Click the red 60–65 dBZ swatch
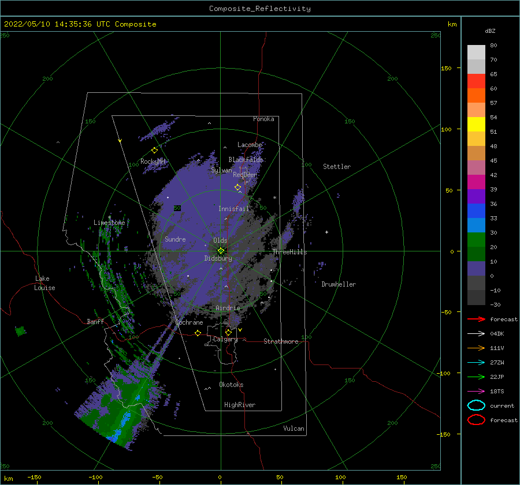Image resolution: width=520 pixels, height=485 pixels. pos(476,81)
